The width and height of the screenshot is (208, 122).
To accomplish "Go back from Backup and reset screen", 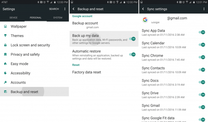I will [73, 9].
